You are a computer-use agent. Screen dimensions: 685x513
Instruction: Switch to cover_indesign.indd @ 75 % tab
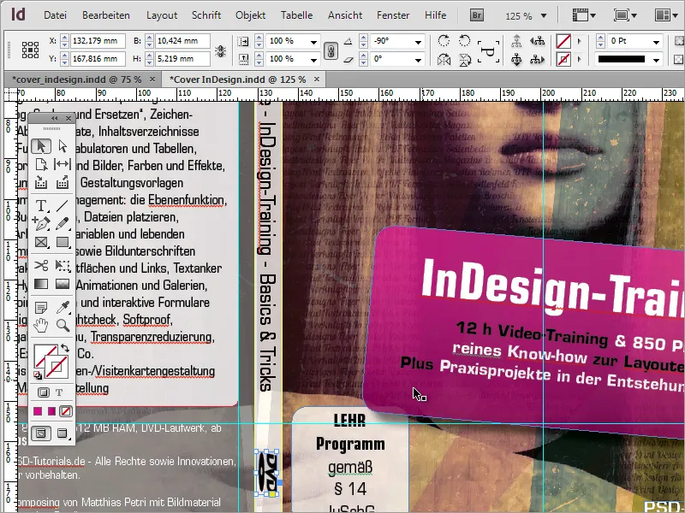click(77, 80)
